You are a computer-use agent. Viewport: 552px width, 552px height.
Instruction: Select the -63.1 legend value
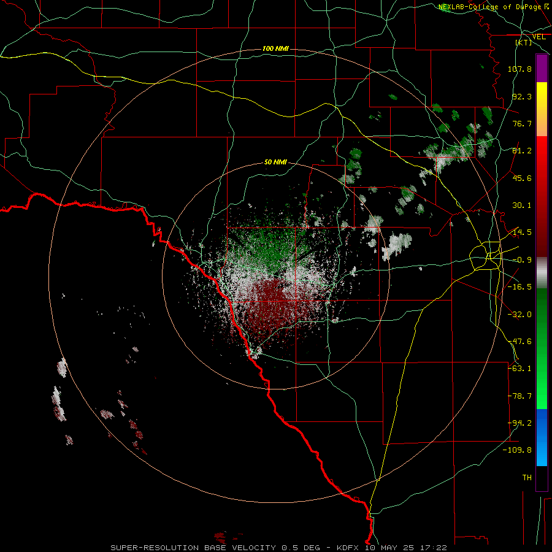click(519, 369)
